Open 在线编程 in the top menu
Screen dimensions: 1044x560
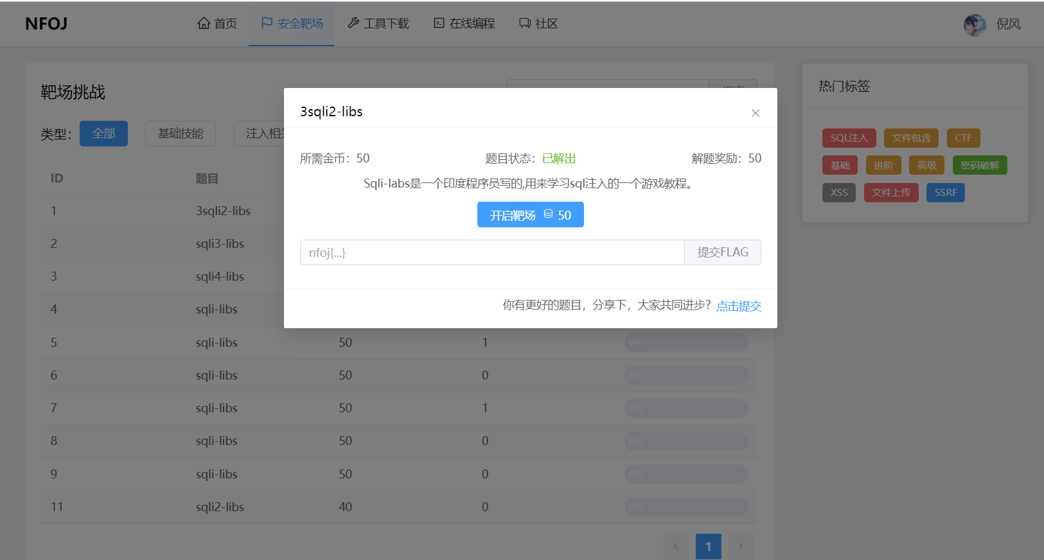464,24
